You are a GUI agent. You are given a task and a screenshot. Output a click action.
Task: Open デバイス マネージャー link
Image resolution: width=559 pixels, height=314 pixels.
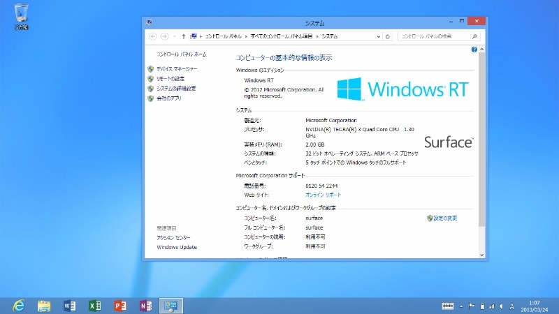pyautogui.click(x=177, y=68)
